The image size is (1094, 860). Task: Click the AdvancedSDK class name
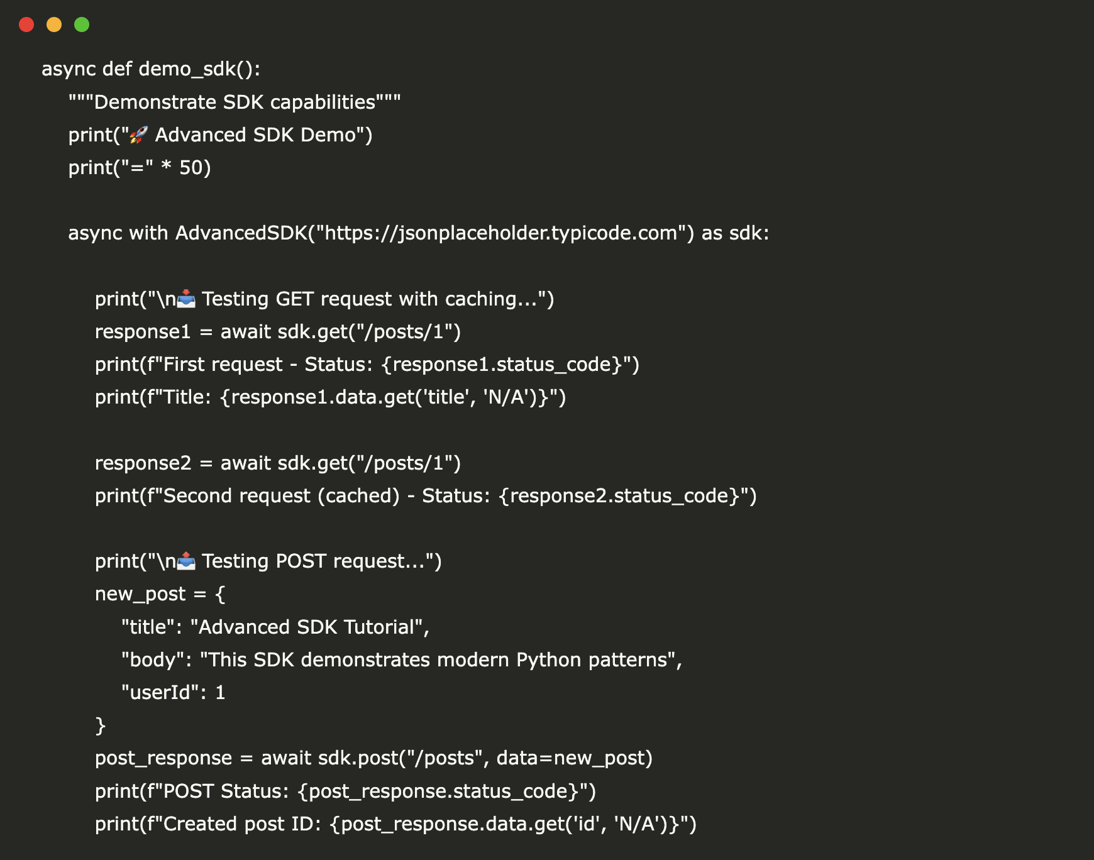(x=241, y=233)
